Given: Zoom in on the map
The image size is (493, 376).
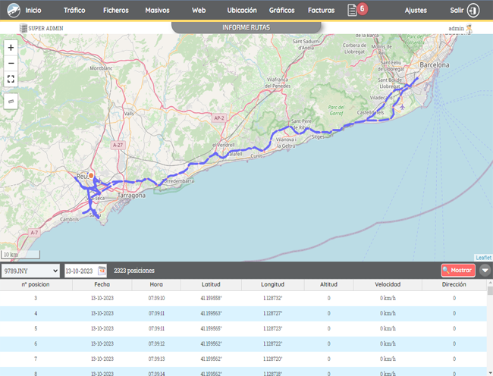Looking at the screenshot, I should pyautogui.click(x=11, y=48).
